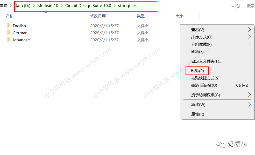Select Customize this folder (自定义文件夹)
255x155 pixels.
click(x=217, y=61)
